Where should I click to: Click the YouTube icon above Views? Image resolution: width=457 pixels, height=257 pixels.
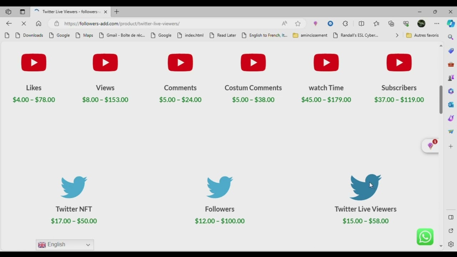click(x=105, y=62)
